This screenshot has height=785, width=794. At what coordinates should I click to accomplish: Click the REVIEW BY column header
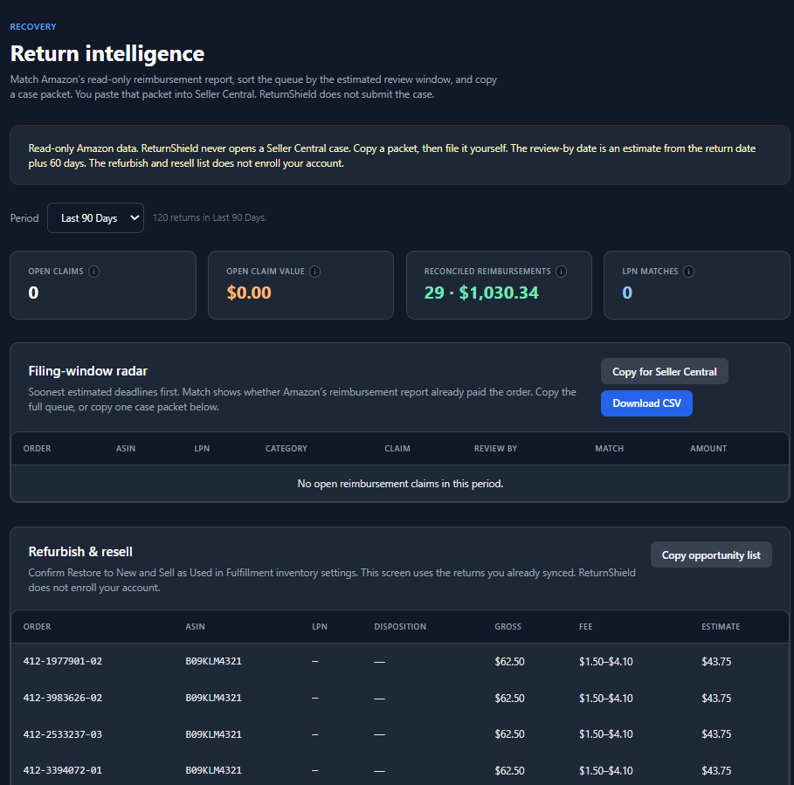(495, 449)
